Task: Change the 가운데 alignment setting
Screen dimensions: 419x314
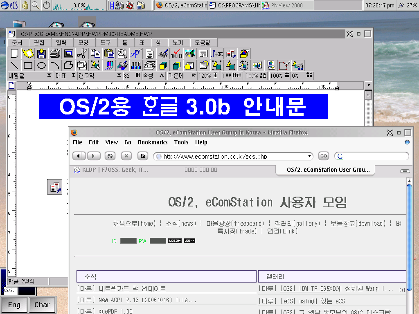Action: click(x=182, y=76)
